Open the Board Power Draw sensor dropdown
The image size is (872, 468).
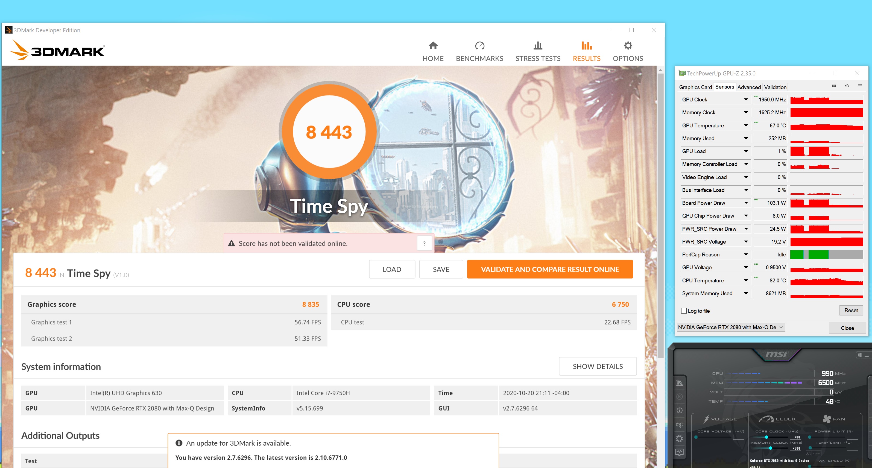pos(746,203)
